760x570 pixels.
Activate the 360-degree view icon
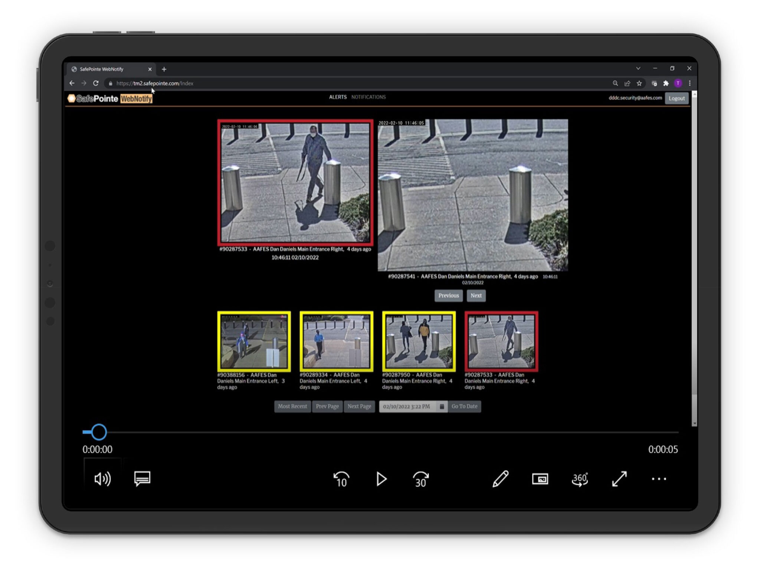580,479
